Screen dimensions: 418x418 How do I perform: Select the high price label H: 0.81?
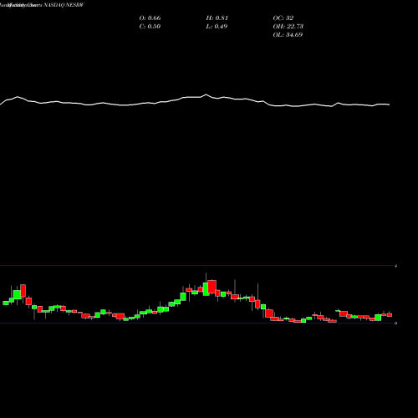pyautogui.click(x=217, y=18)
